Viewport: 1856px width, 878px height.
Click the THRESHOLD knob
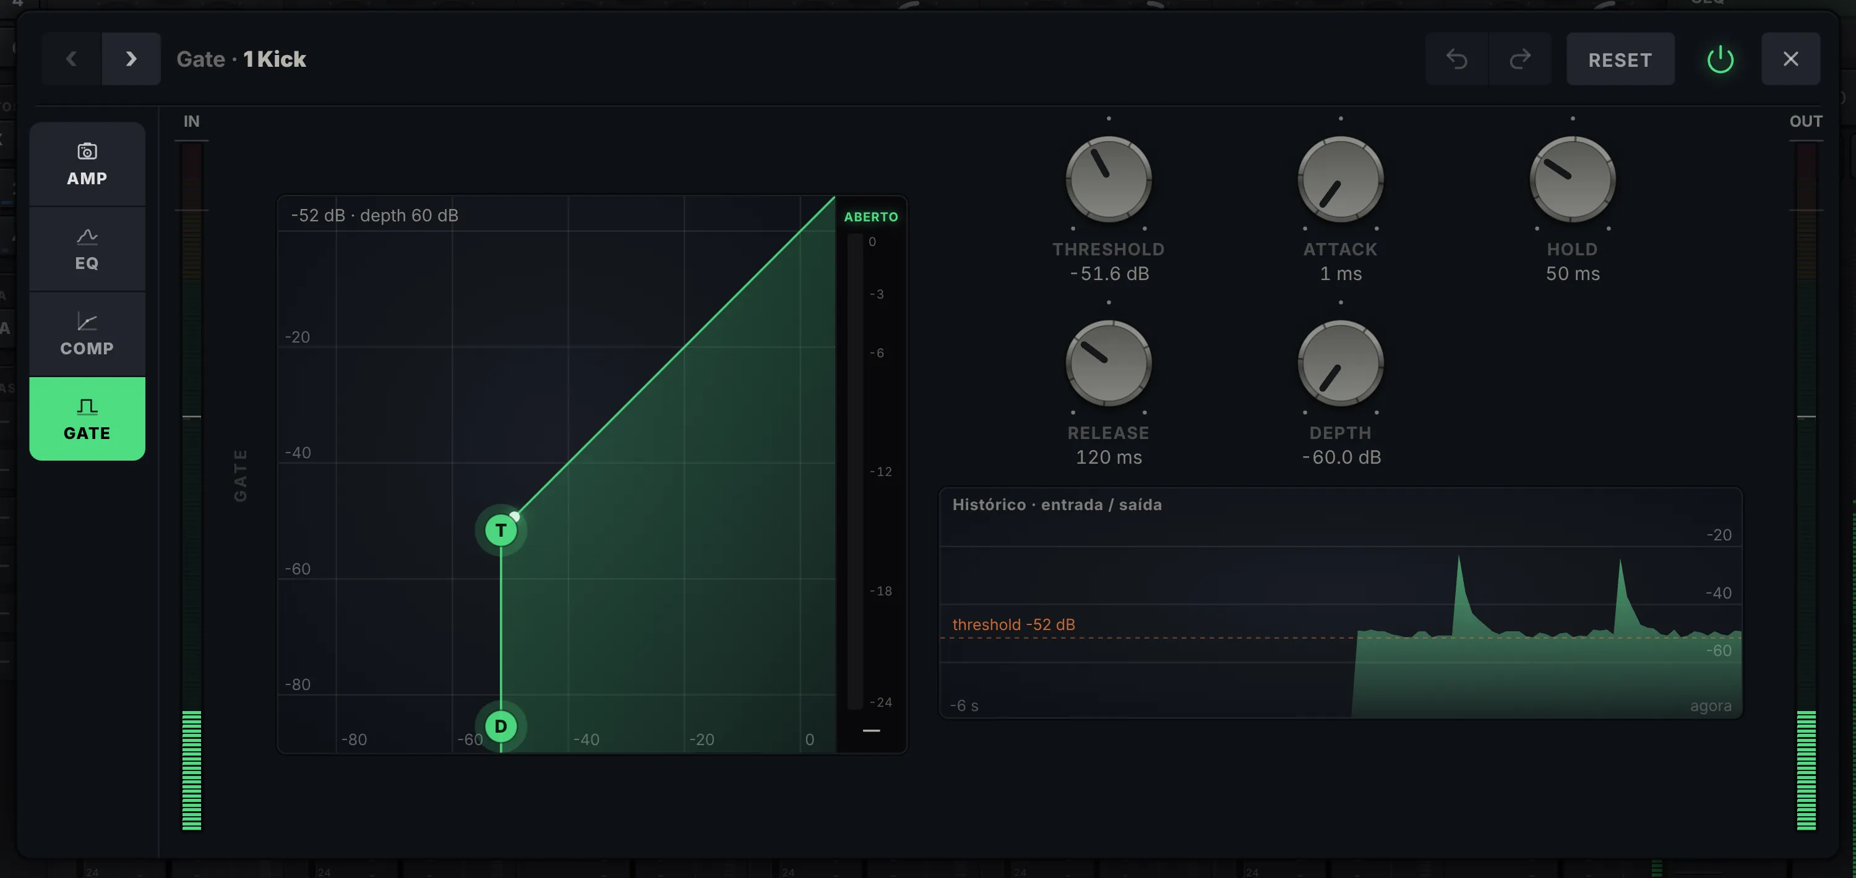tap(1108, 179)
